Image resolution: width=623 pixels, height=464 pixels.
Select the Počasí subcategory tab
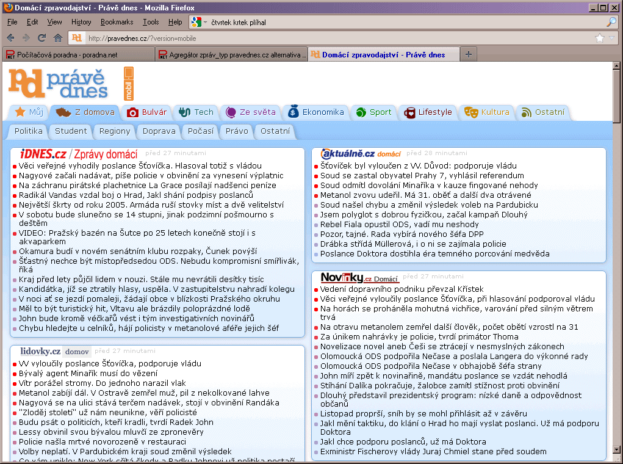(x=200, y=131)
